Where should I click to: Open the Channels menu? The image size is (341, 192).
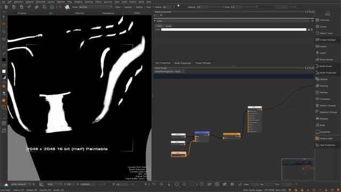coord(40,2)
